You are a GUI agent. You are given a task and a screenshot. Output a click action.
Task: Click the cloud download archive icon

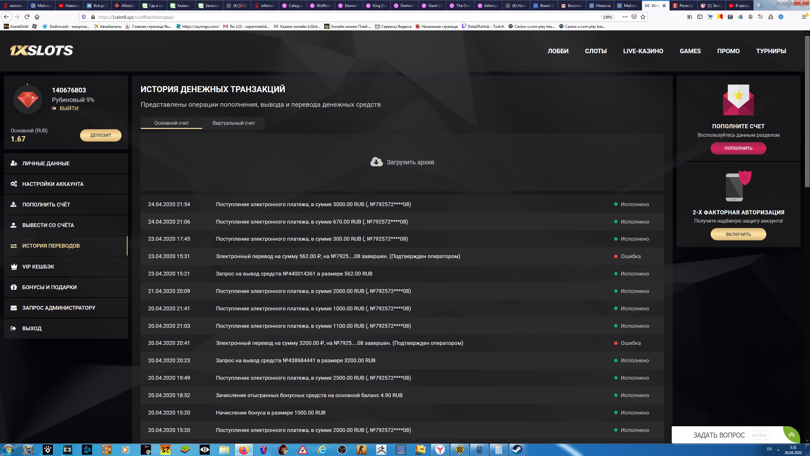(x=376, y=162)
